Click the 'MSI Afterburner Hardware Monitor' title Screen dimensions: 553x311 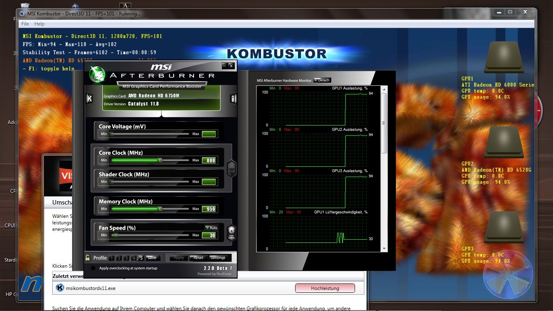coord(284,81)
